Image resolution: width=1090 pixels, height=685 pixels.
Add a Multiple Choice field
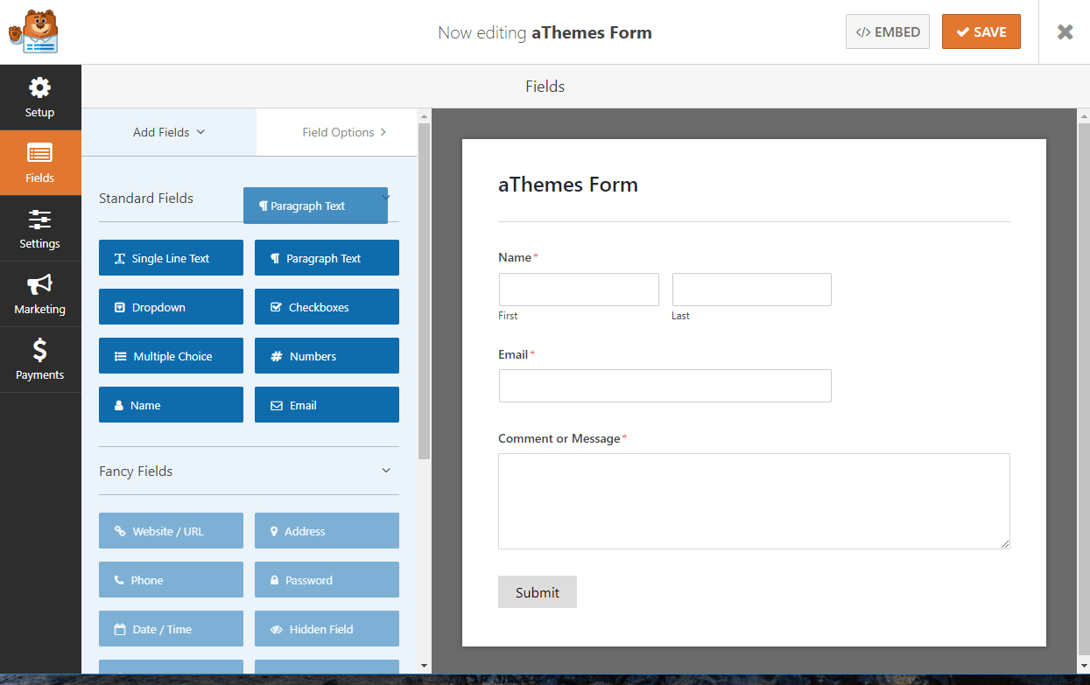[171, 355]
